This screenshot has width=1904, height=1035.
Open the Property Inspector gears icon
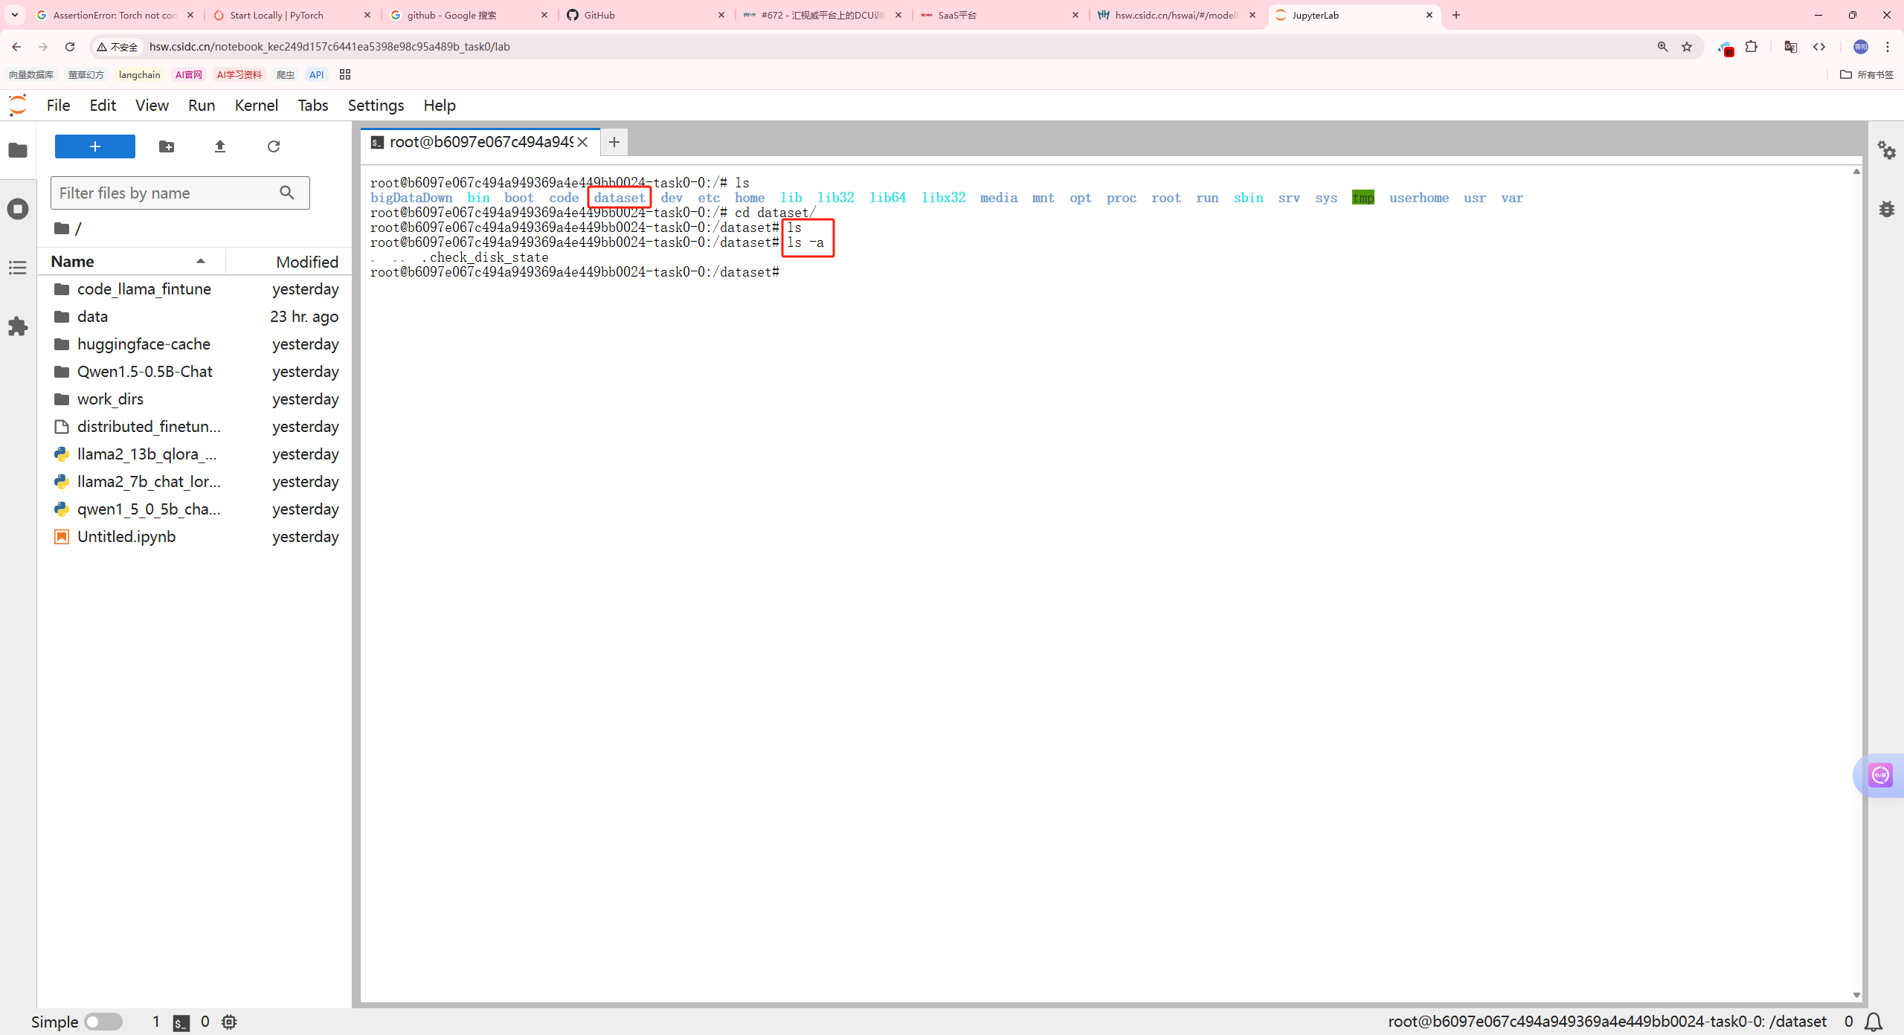(1886, 150)
